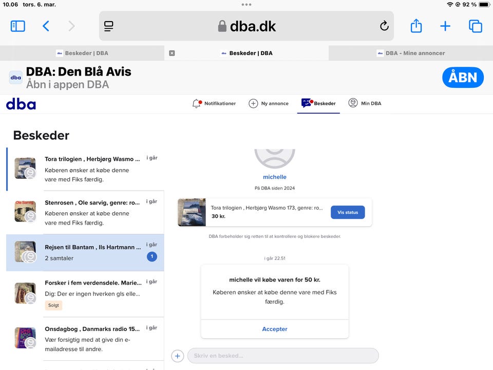This screenshot has width=493, height=370.
Task: Tap the dba.dk address bar
Action: (x=246, y=26)
